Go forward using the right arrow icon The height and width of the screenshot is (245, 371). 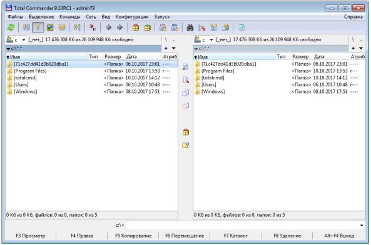tap(119, 27)
